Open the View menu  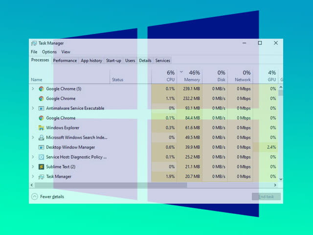click(66, 52)
